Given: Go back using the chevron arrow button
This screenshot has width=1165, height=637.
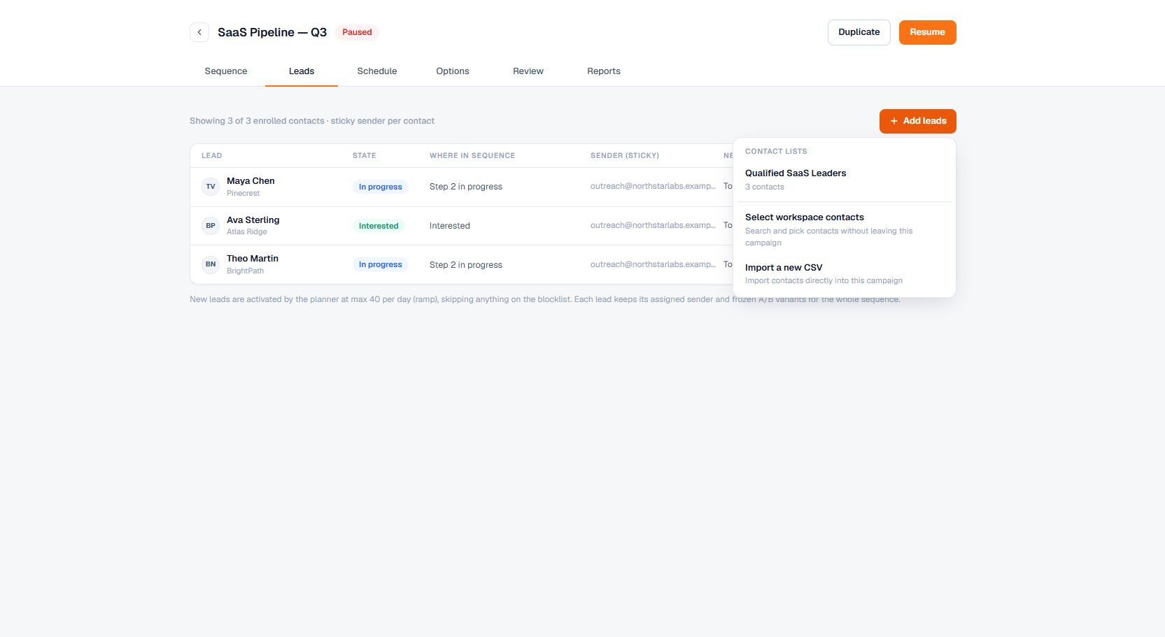Looking at the screenshot, I should [x=199, y=32].
